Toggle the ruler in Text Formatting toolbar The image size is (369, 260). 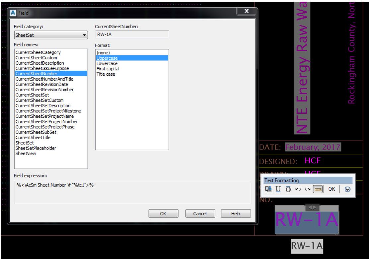318,189
